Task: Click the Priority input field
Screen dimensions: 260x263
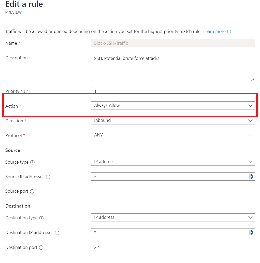Action: point(173,91)
